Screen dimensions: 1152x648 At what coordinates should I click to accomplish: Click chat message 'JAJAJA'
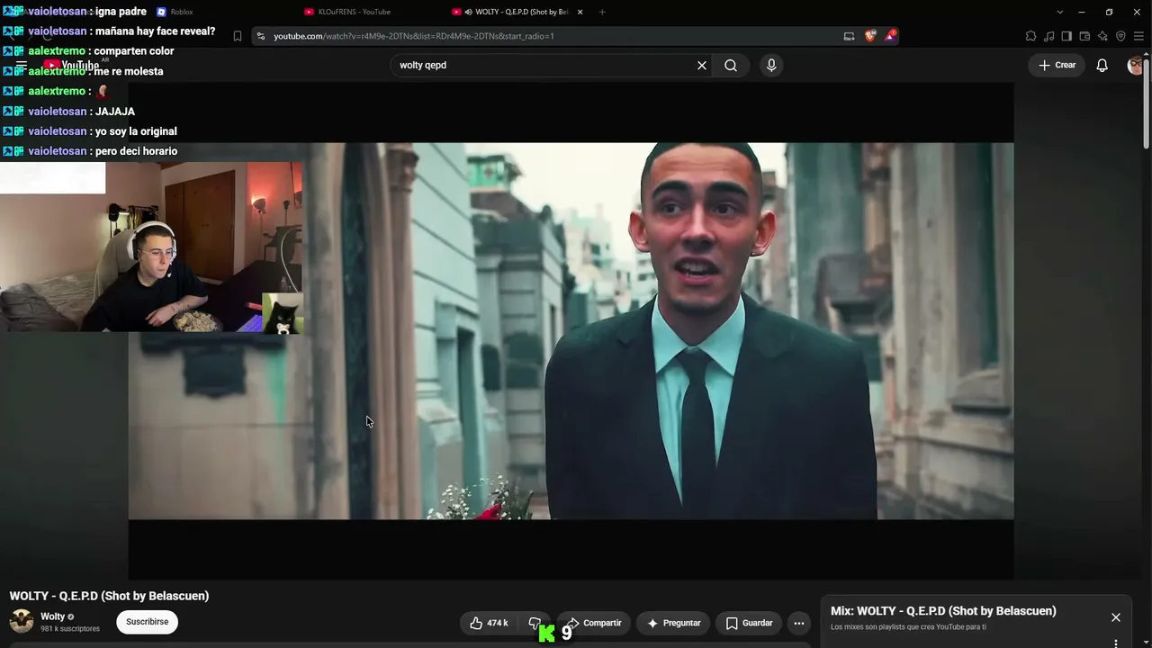pos(115,112)
